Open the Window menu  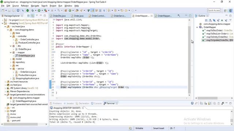coord(68,6)
